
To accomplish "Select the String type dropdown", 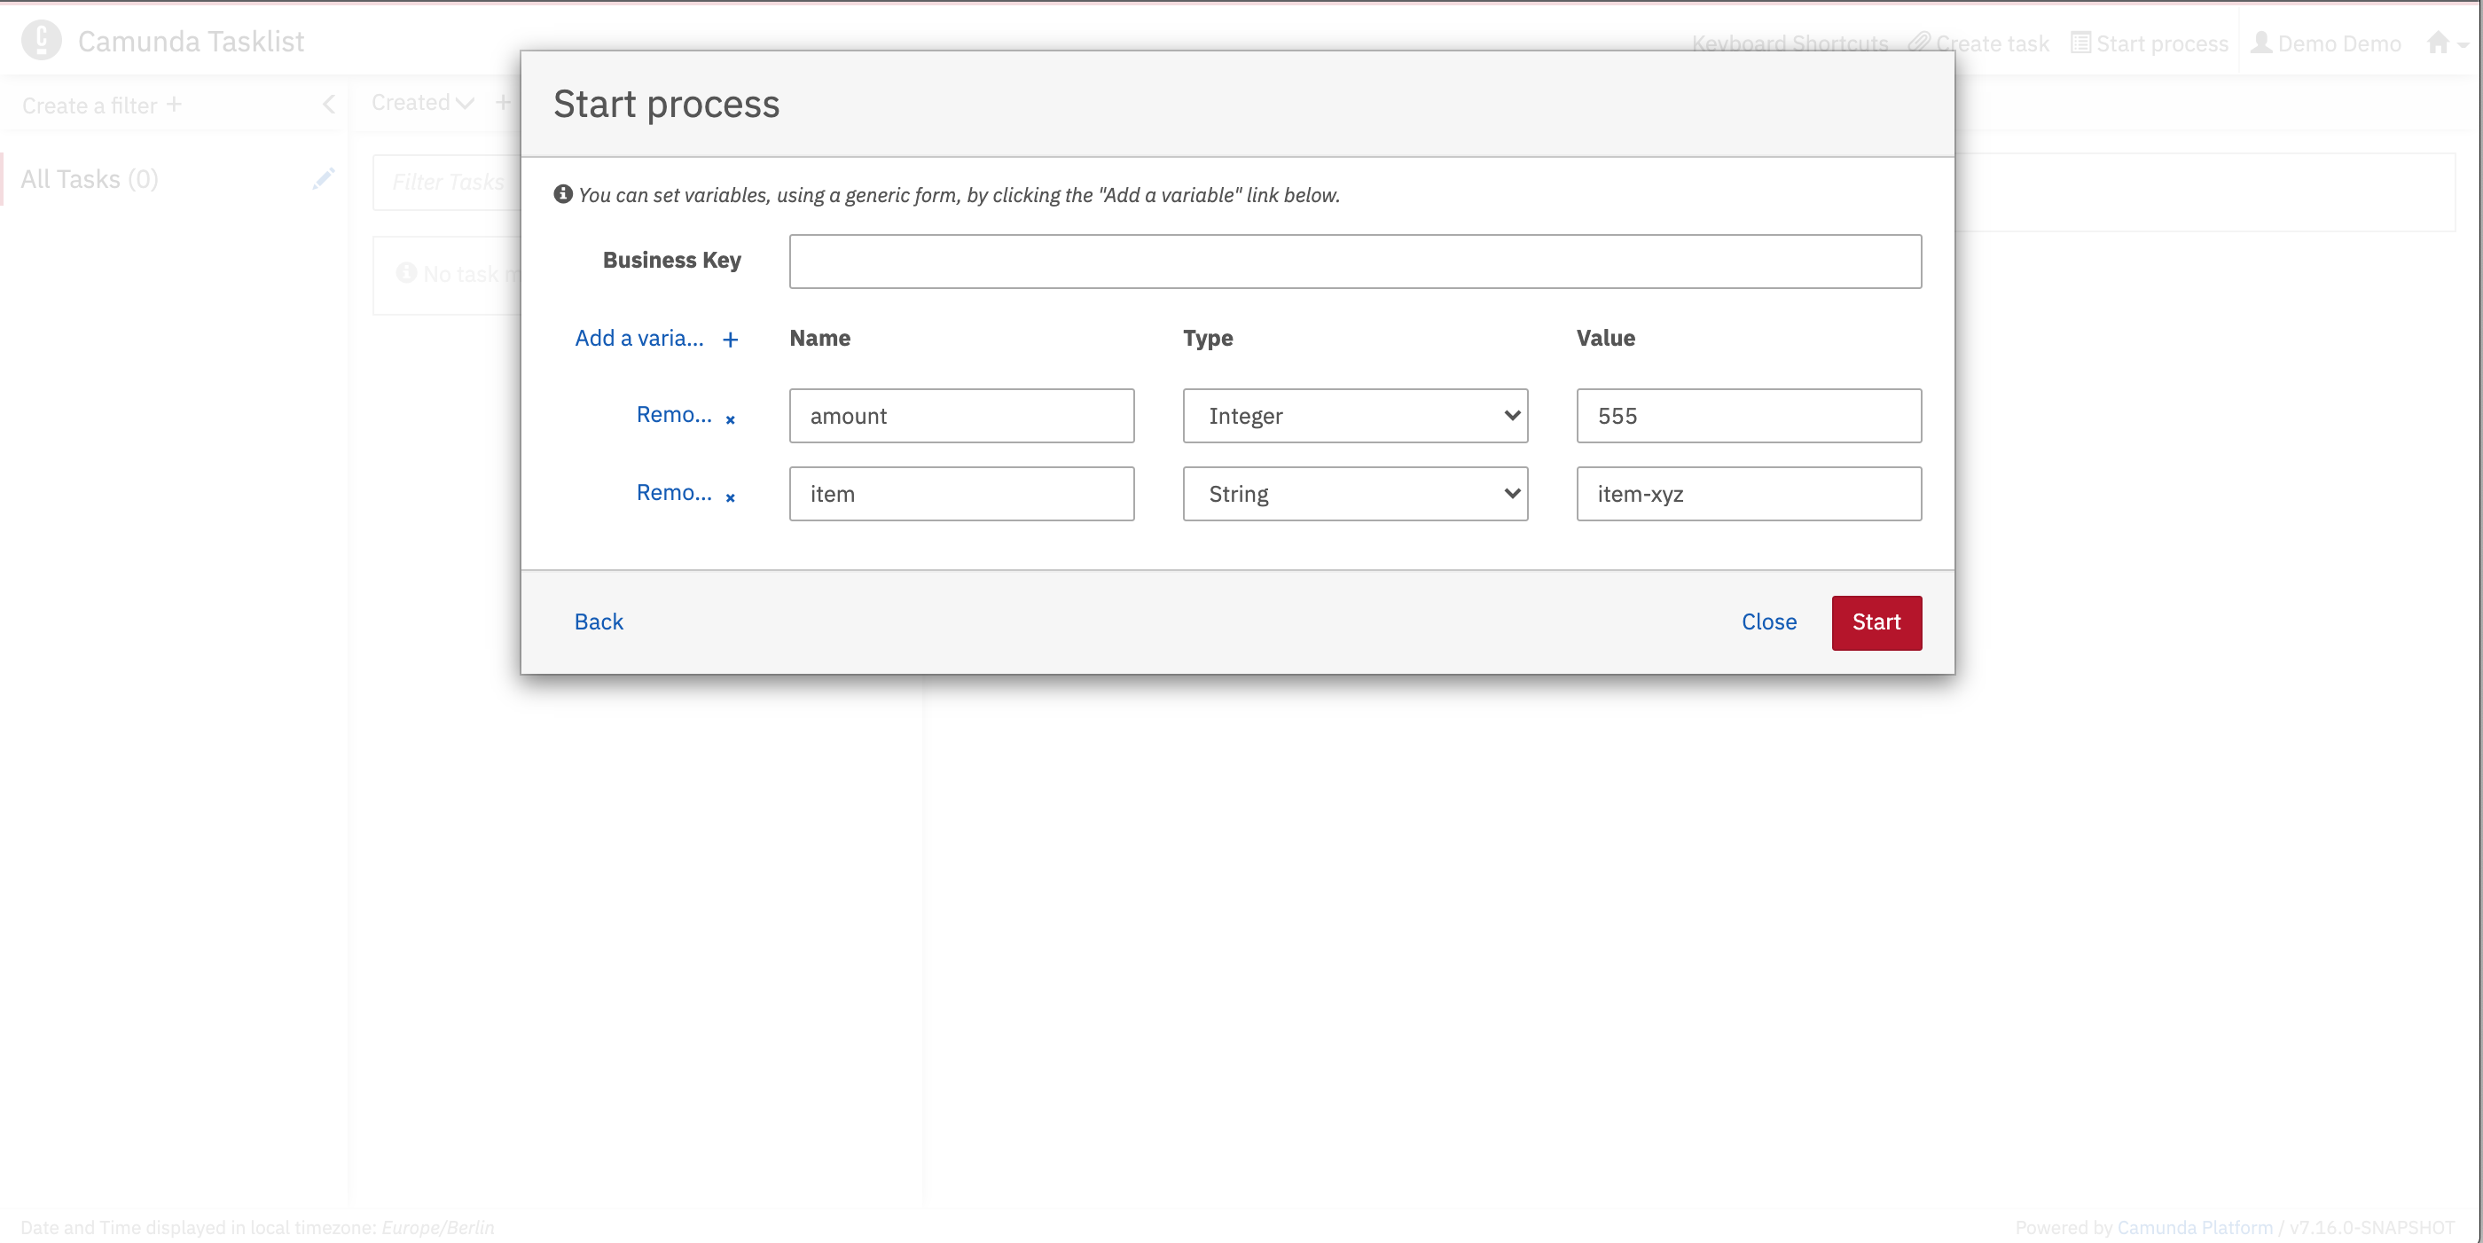I will point(1356,491).
